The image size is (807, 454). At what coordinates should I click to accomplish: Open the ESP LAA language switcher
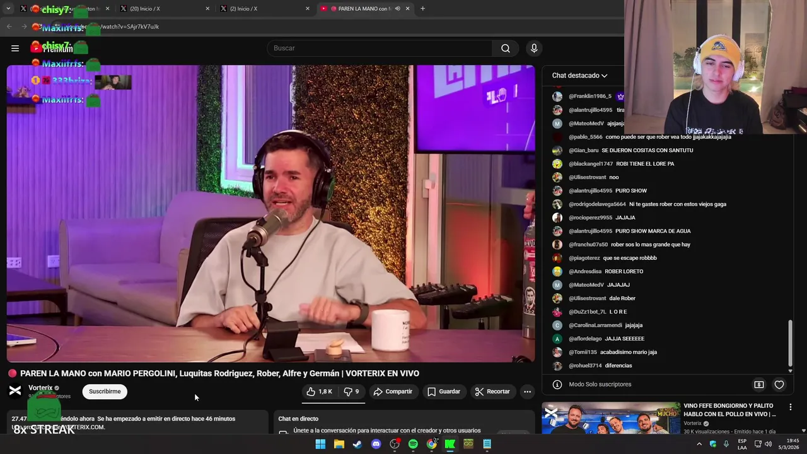(x=742, y=444)
